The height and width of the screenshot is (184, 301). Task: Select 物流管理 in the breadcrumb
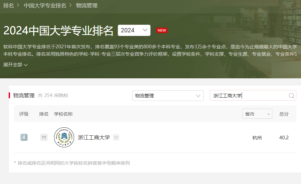87,6
